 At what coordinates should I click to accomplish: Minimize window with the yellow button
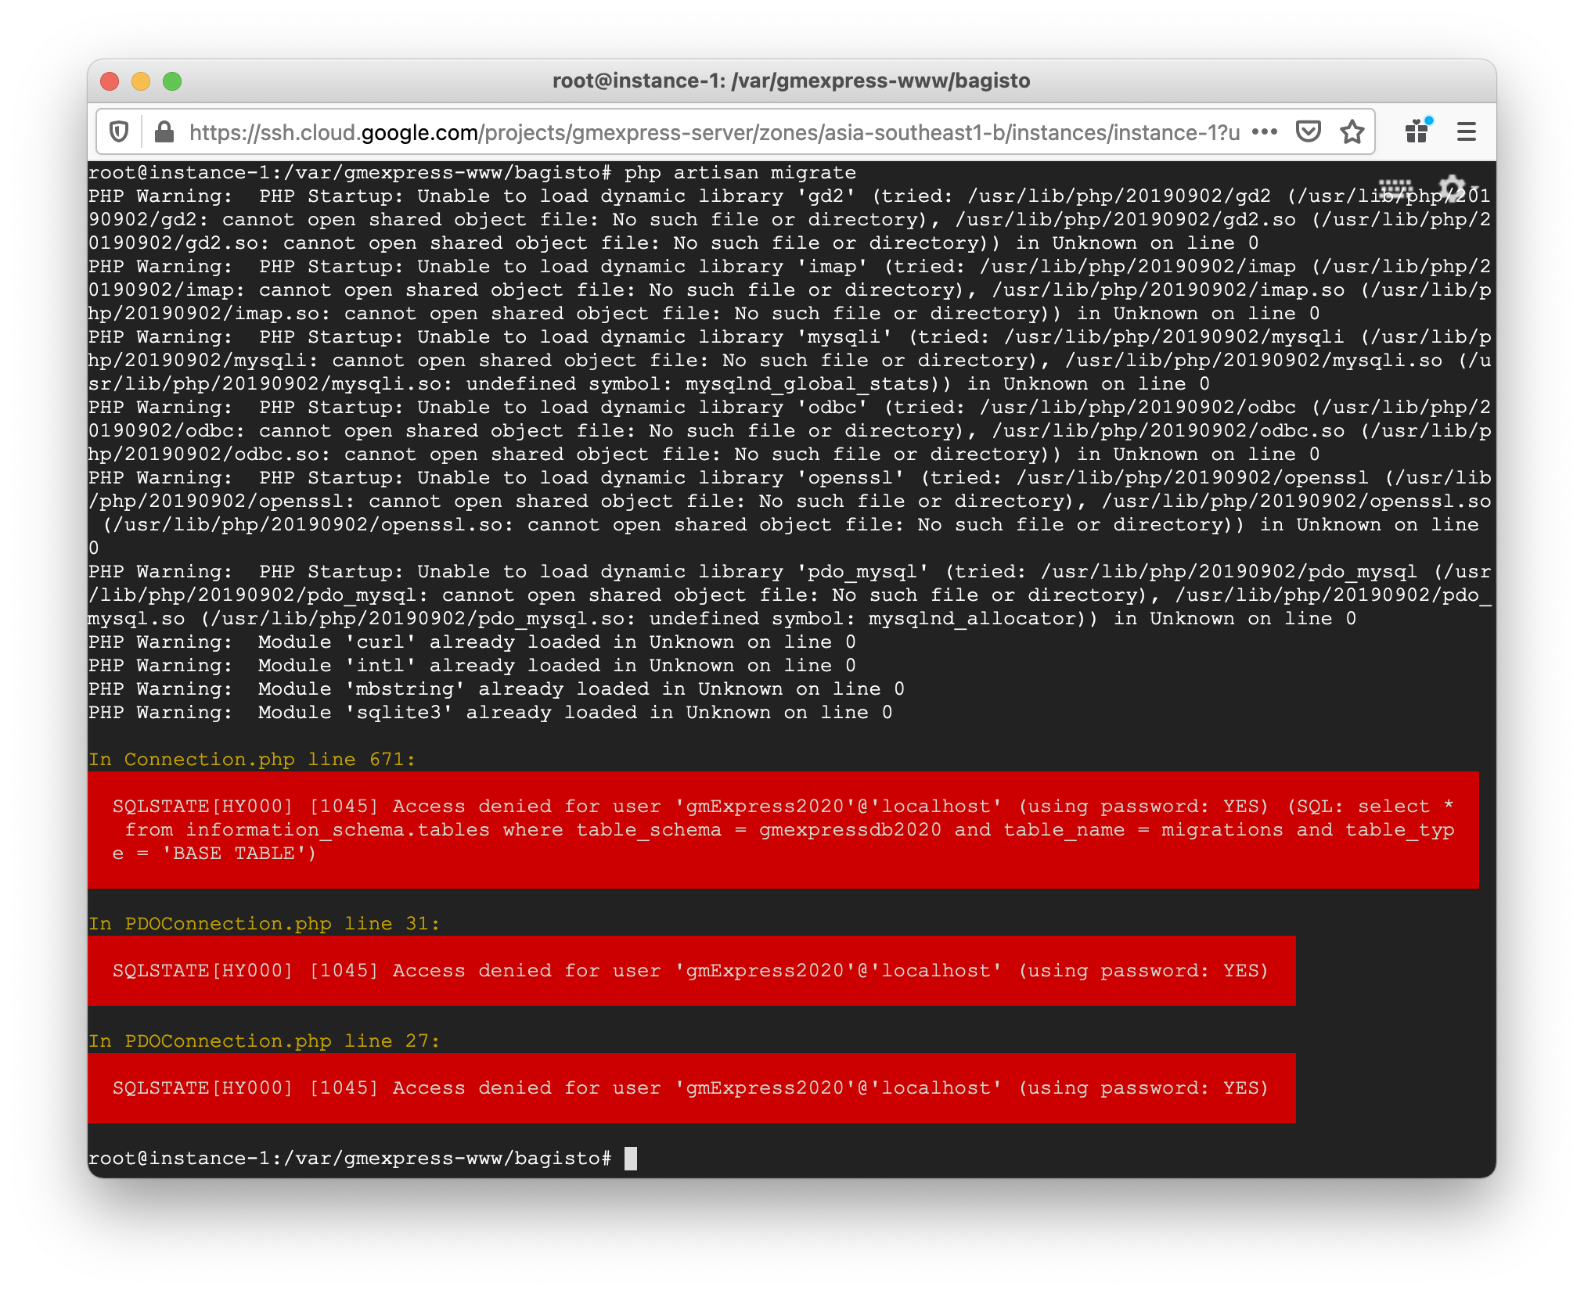pyautogui.click(x=141, y=81)
